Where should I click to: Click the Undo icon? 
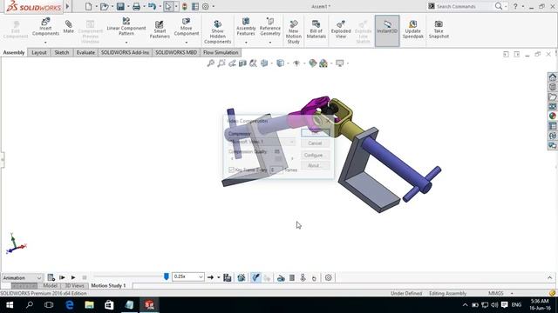coord(152,6)
